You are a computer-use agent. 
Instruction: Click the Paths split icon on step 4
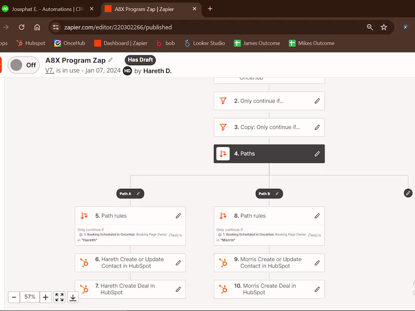coord(223,153)
